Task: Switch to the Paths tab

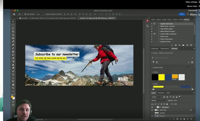Action: point(168,93)
